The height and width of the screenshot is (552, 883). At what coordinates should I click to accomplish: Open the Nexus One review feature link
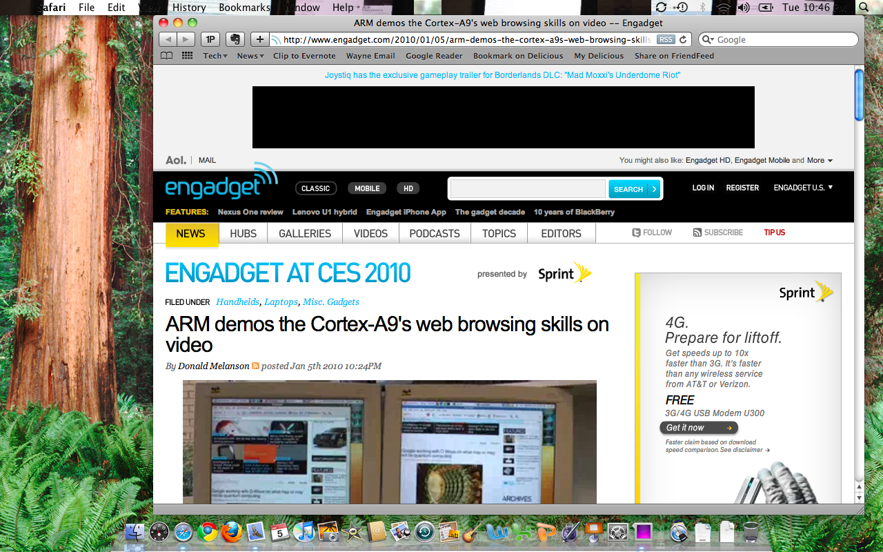point(250,212)
